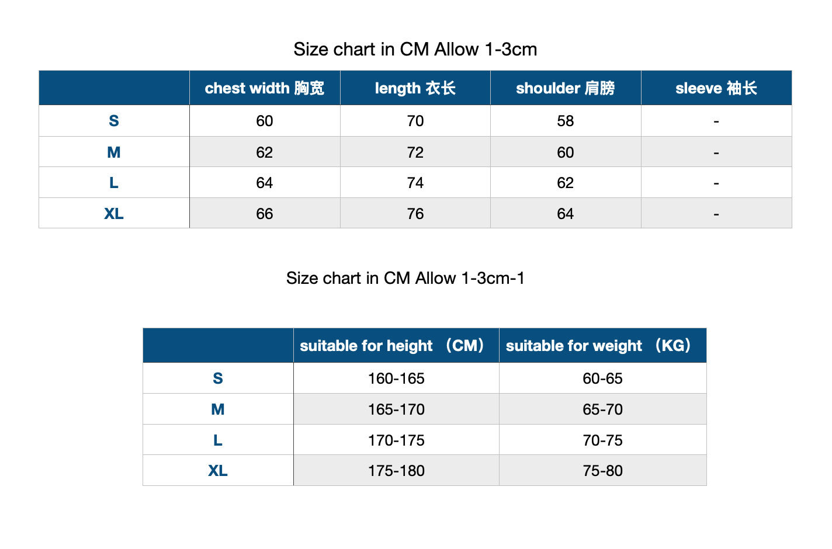Select the length column header
Image resolution: width=832 pixels, height=549 pixels.
coord(415,88)
